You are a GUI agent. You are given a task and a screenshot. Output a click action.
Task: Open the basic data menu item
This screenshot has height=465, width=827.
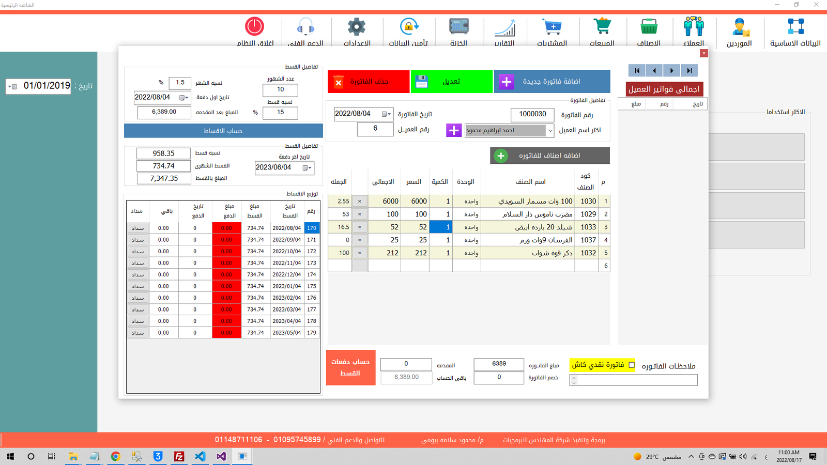(795, 32)
